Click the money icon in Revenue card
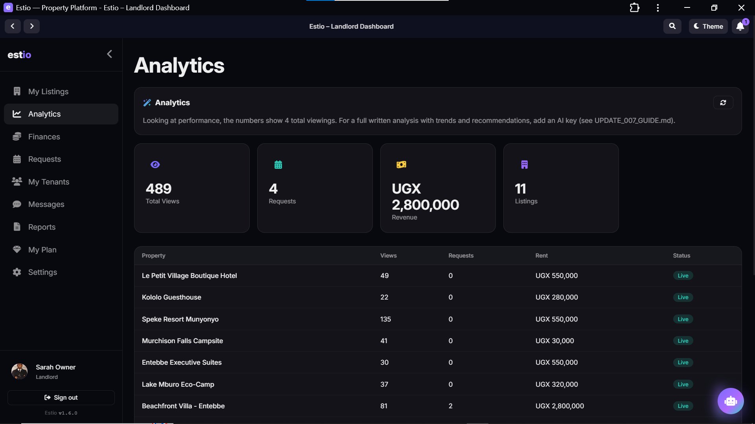The image size is (755, 424). click(401, 164)
